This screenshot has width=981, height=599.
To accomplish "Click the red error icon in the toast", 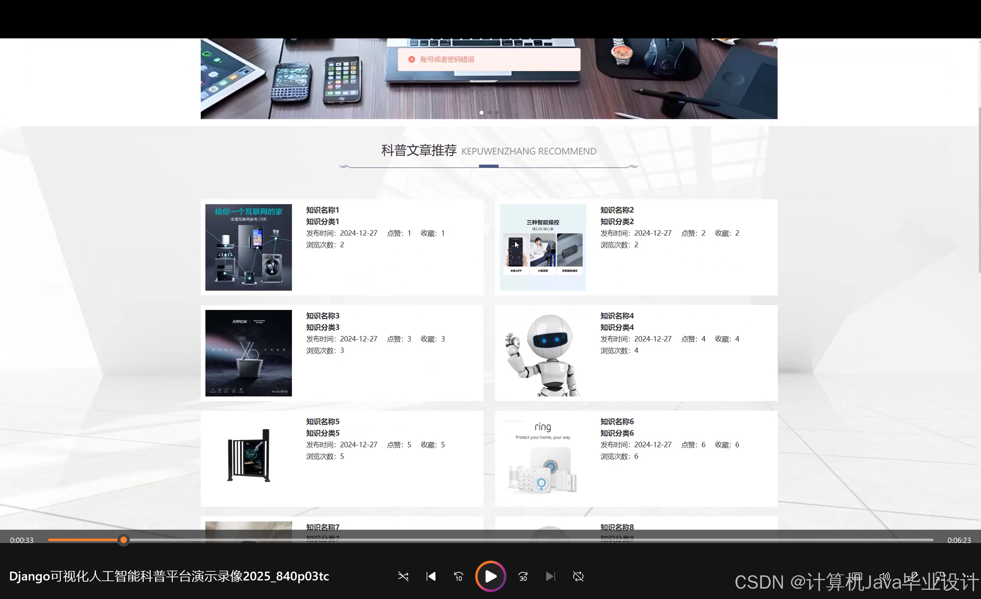I will pos(412,59).
